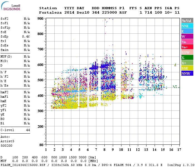Click the date value Dez10

(x=83, y=13)
